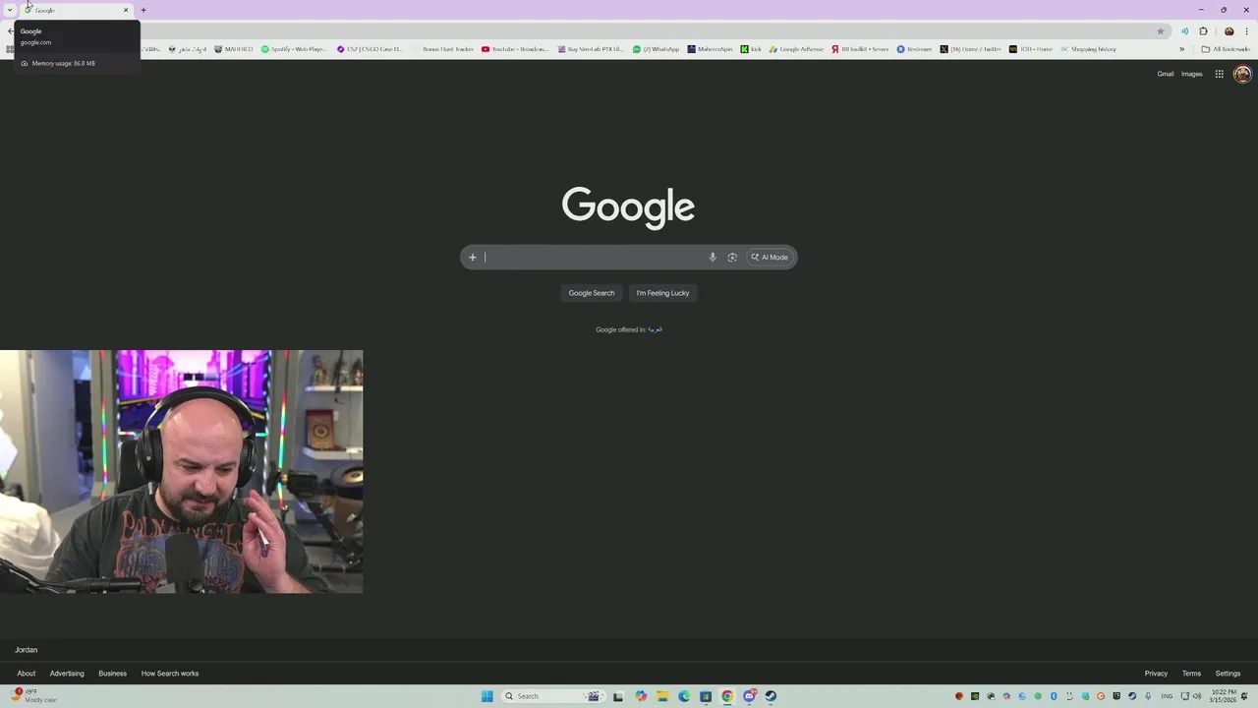Open Chrome extensions puzzle icon
The image size is (1258, 708).
(1203, 31)
